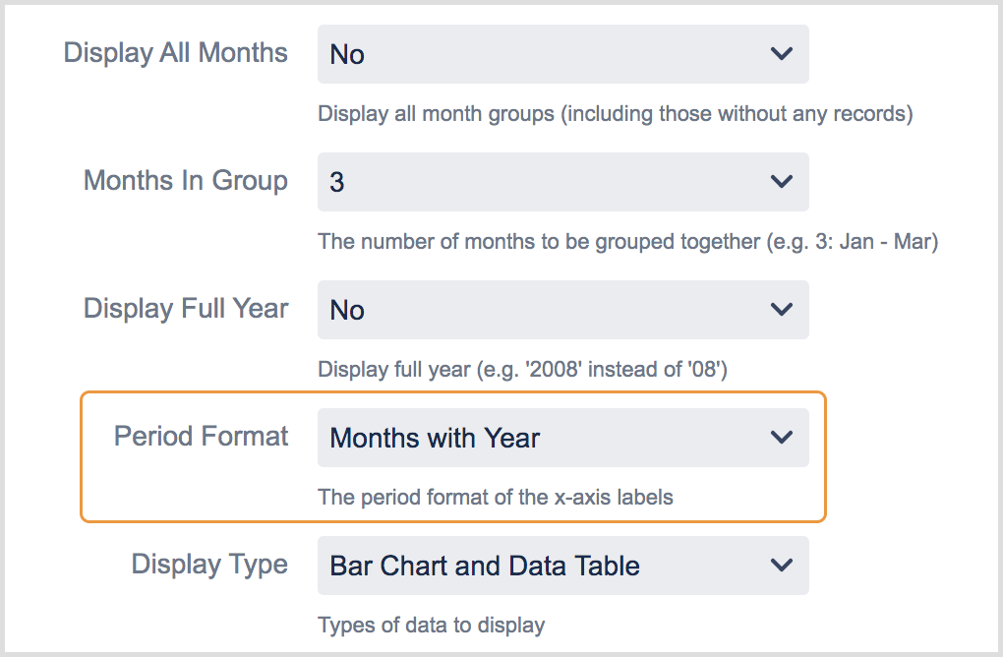The width and height of the screenshot is (1003, 657).
Task: Open the Display Type dropdown
Action: 561,566
